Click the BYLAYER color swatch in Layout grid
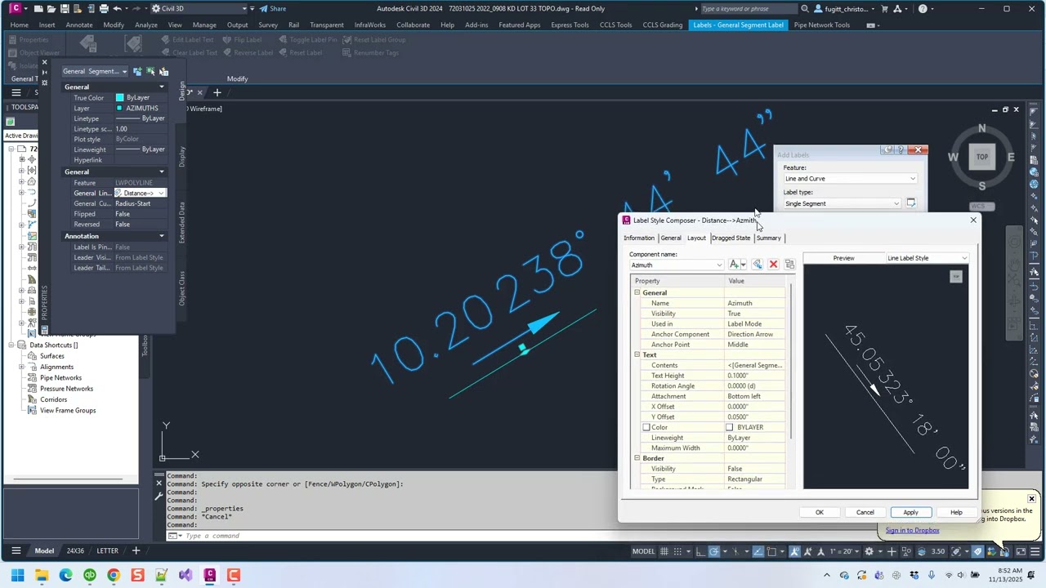This screenshot has width=1046, height=588. pyautogui.click(x=730, y=427)
